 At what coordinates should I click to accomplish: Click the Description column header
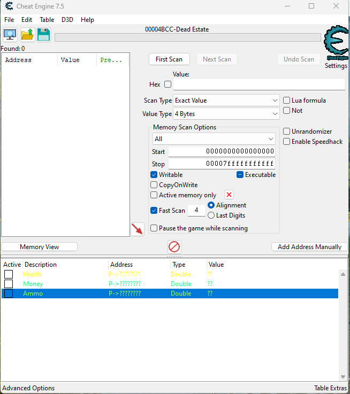point(65,265)
